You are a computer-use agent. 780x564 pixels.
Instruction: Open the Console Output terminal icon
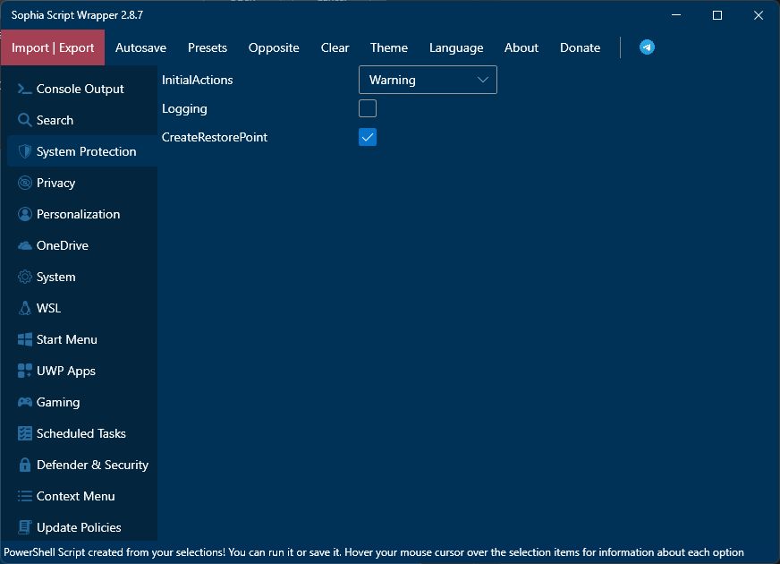coord(25,89)
